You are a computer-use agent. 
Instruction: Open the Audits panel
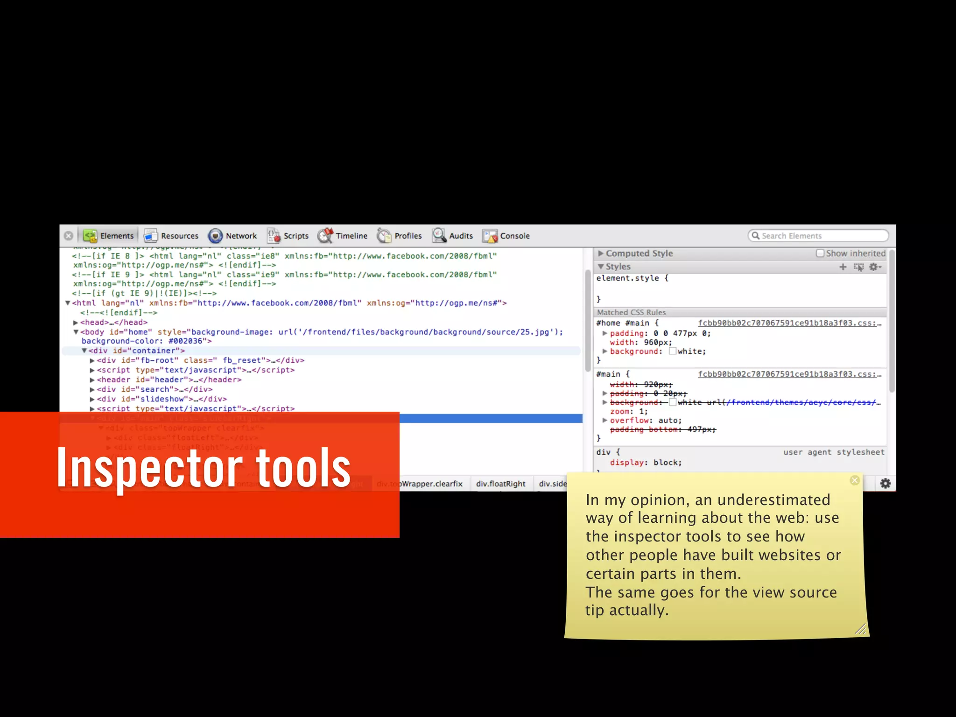(x=452, y=236)
